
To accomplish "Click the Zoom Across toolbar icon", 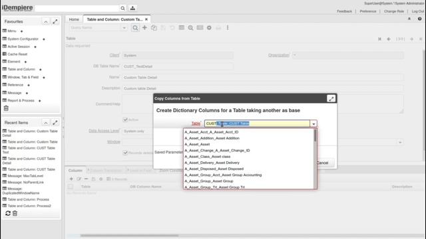I will (x=191, y=28).
